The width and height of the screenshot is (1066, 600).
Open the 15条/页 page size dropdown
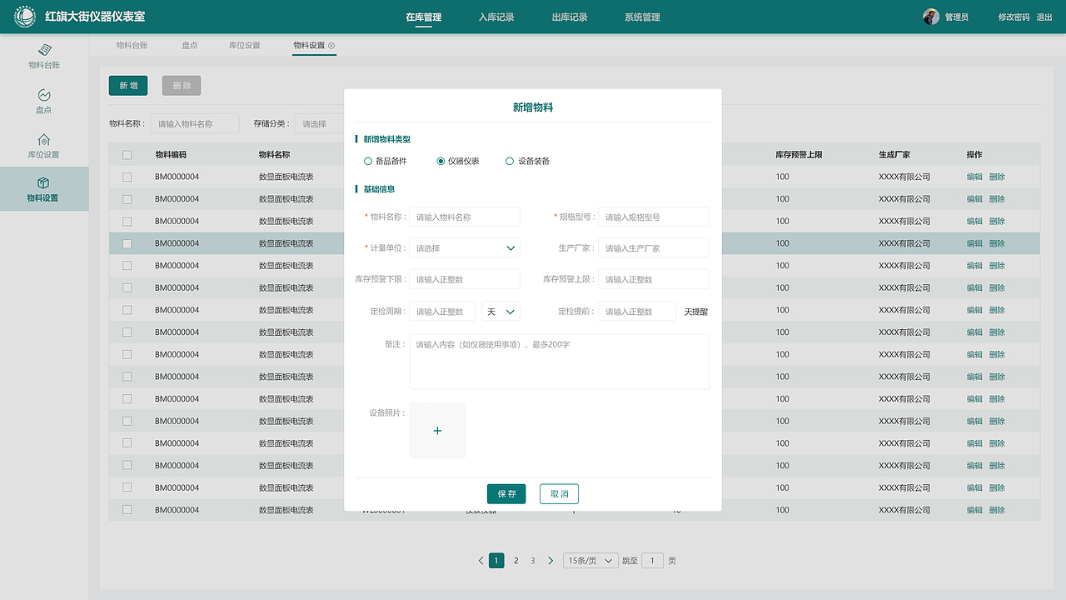(x=591, y=561)
